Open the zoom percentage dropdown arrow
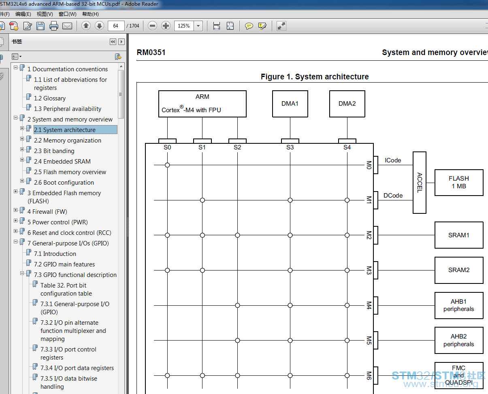488x394 pixels. [x=198, y=26]
